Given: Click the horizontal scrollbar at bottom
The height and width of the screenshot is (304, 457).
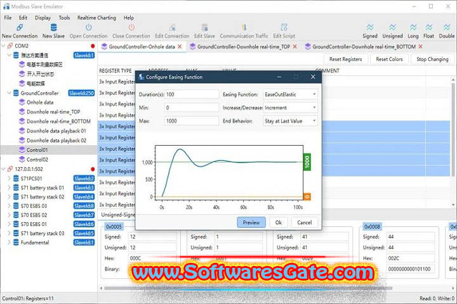Looking at the screenshot, I should pos(248,288).
